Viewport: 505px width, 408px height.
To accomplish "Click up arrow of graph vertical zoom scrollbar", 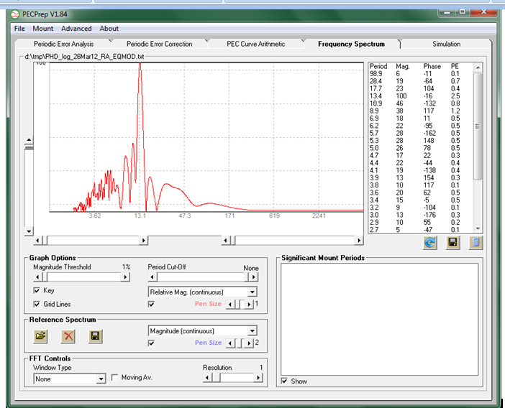I will coord(29,140).
